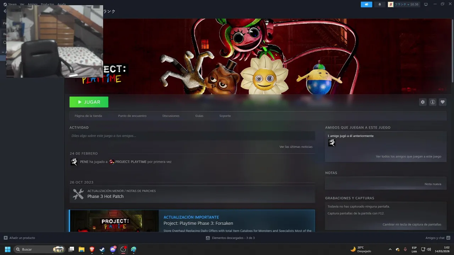Click Steam taskbar icon
This screenshot has width=454, height=255.
(x=103, y=249)
